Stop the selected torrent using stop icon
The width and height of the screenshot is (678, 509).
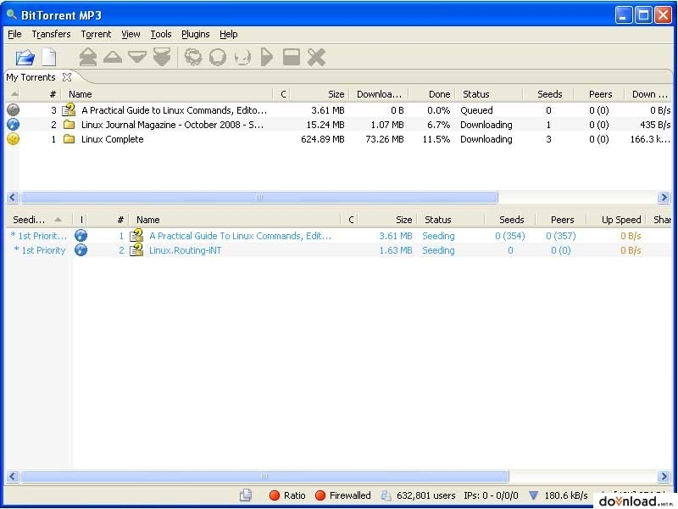click(291, 57)
